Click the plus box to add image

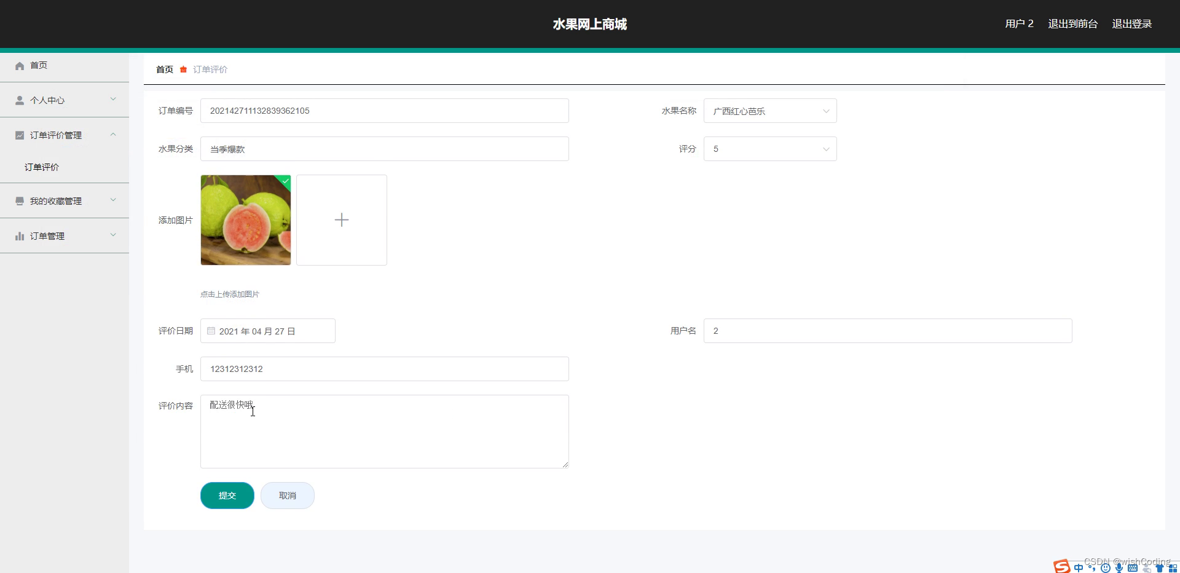[341, 219]
